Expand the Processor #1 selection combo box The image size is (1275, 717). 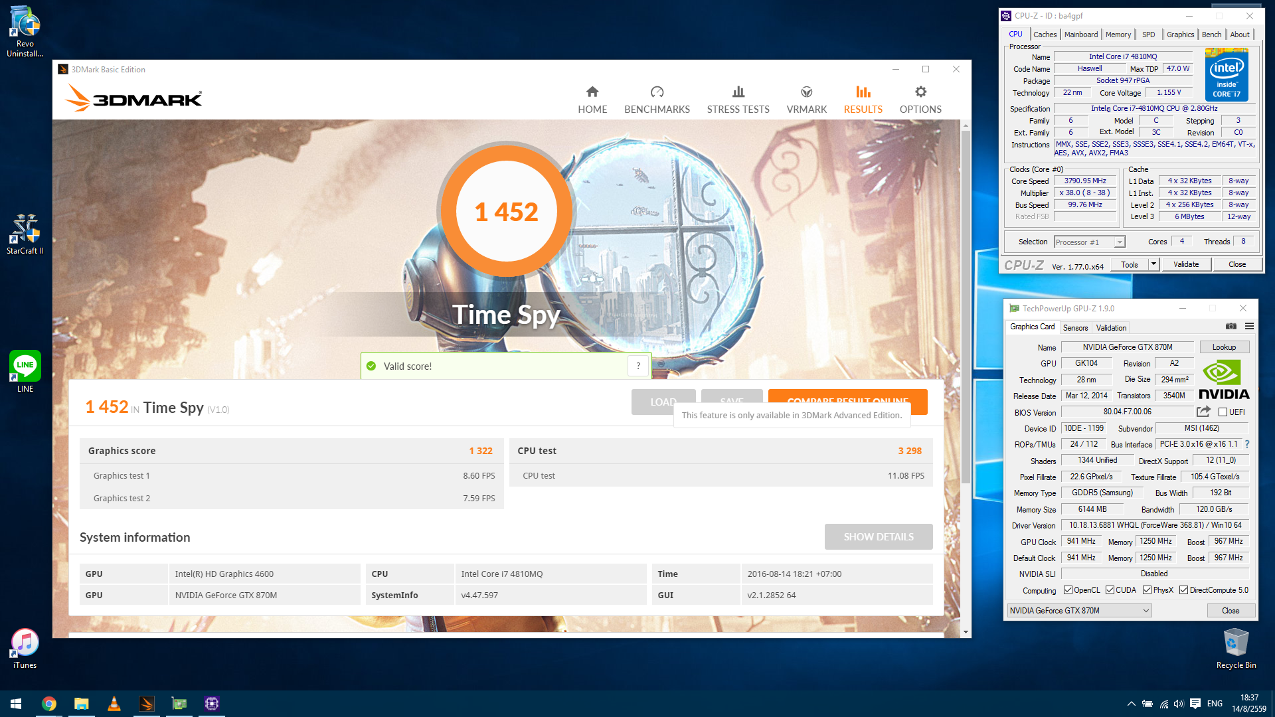coord(1119,242)
